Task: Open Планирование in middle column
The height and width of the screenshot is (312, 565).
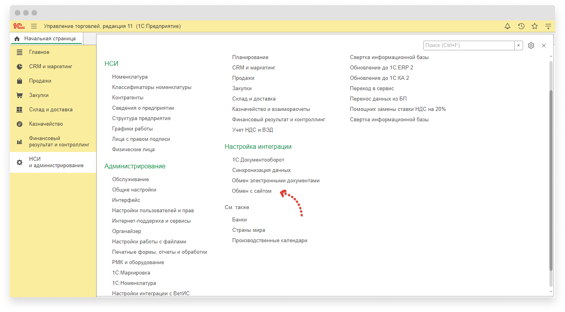Action: point(250,57)
